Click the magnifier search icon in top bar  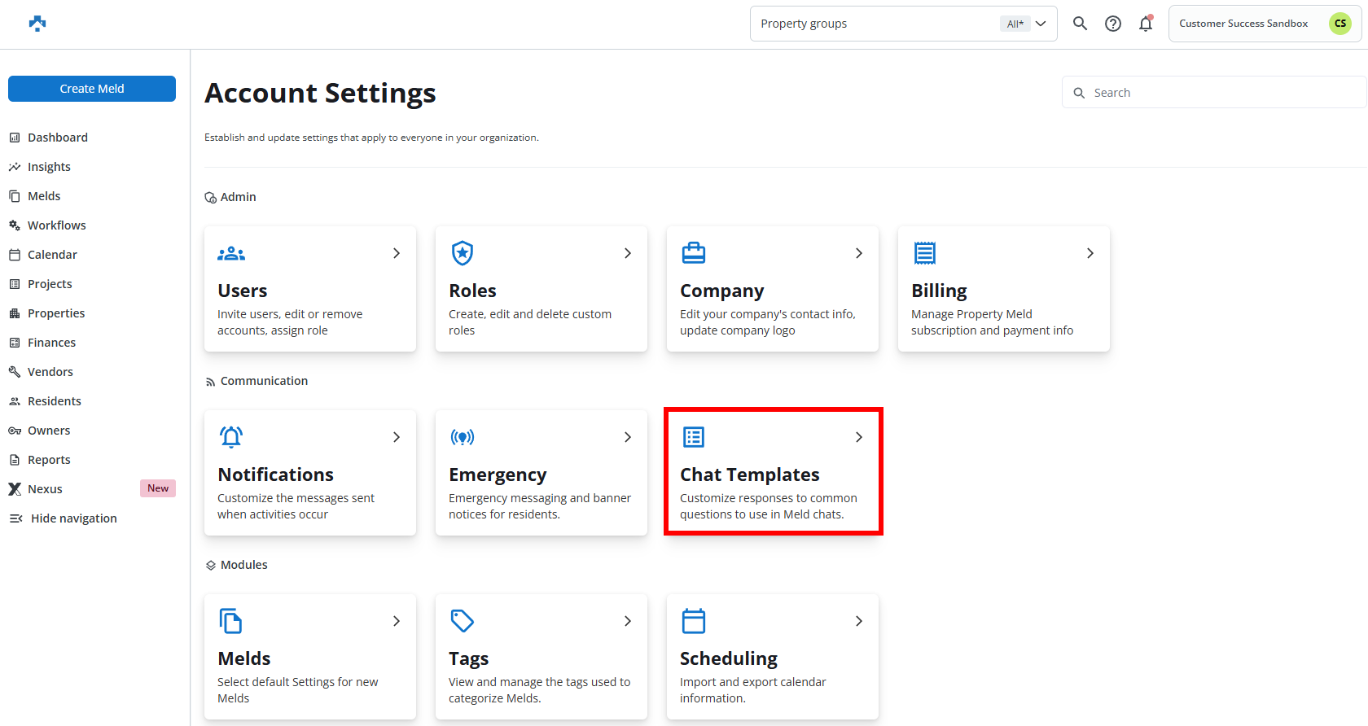(1080, 24)
